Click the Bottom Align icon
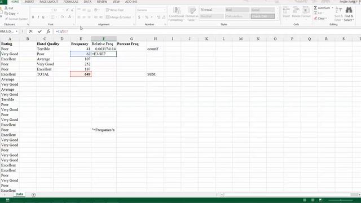 tap(89, 10)
